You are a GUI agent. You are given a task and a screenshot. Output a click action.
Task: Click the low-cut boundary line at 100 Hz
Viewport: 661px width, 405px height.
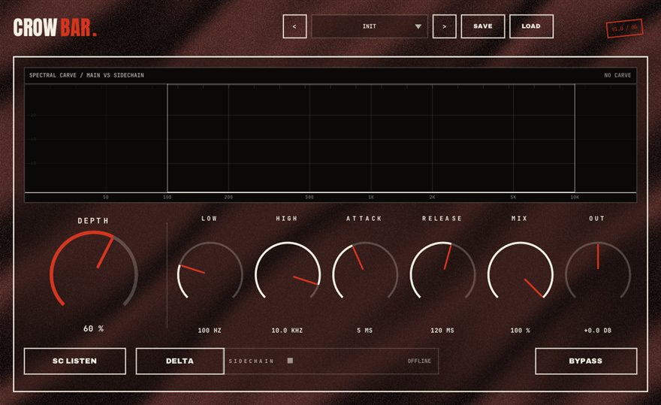[x=168, y=138]
